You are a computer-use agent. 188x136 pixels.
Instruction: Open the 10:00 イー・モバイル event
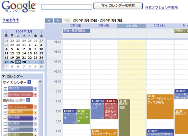181,94
